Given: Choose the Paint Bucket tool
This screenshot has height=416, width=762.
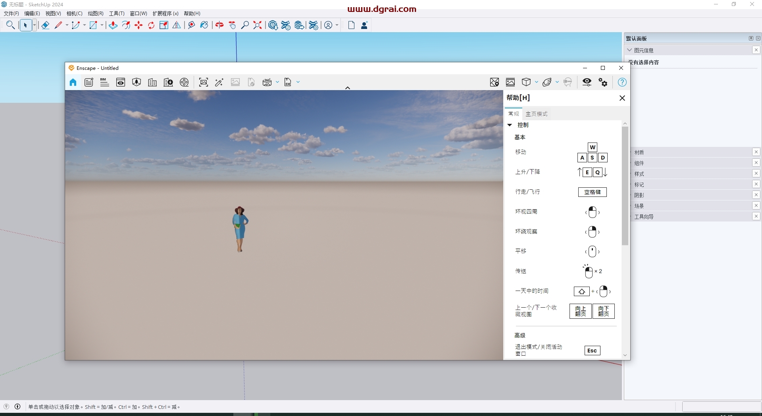Looking at the screenshot, I should (x=204, y=25).
